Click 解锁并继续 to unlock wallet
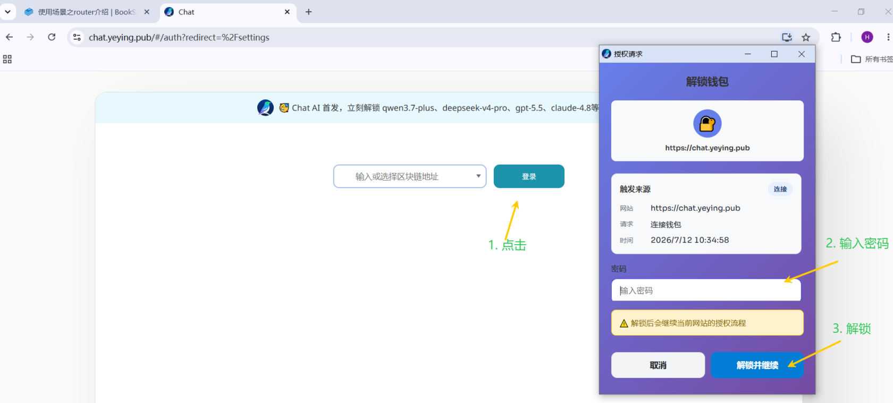The image size is (893, 403). coord(757,365)
